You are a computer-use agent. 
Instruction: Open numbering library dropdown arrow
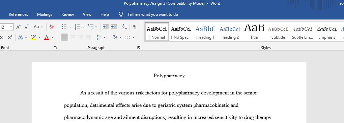point(84,27)
